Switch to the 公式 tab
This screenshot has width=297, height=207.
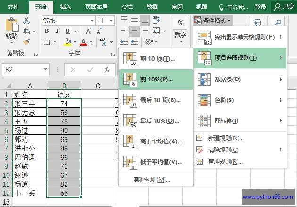[127, 7]
